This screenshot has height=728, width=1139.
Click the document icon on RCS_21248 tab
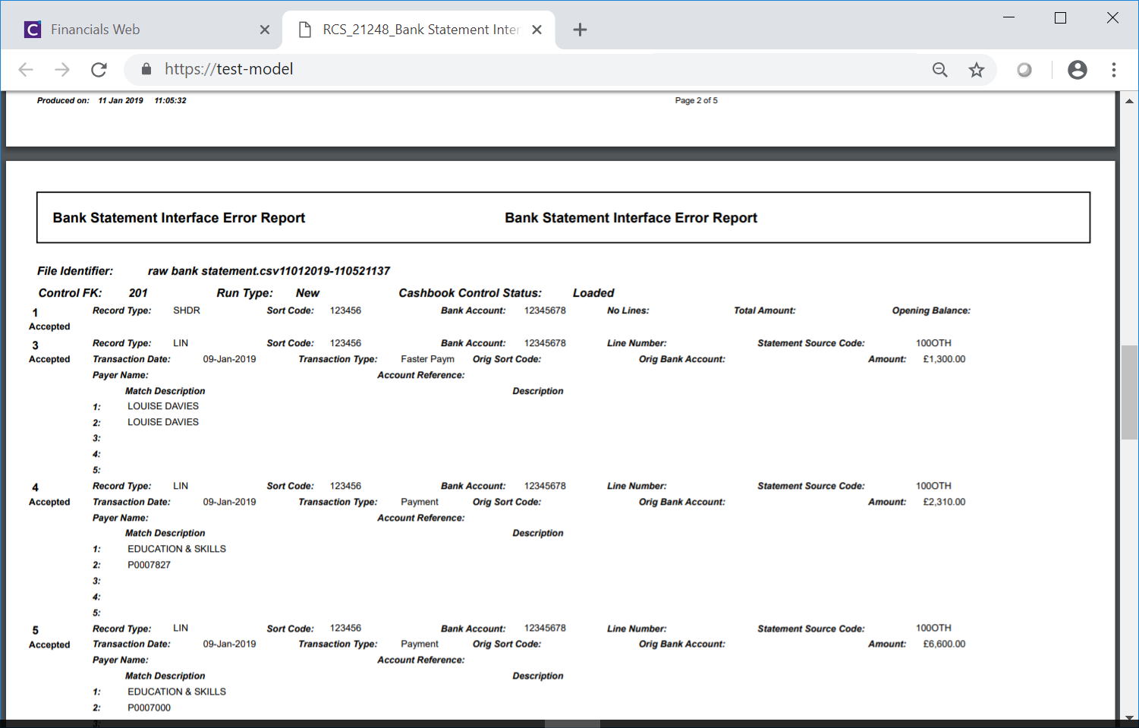305,30
